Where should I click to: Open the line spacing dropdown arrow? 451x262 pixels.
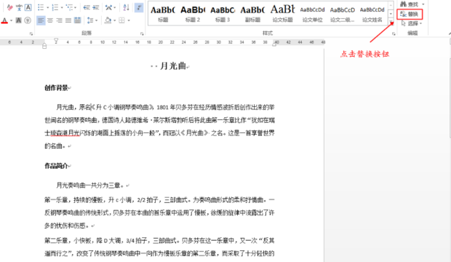pos(96,20)
